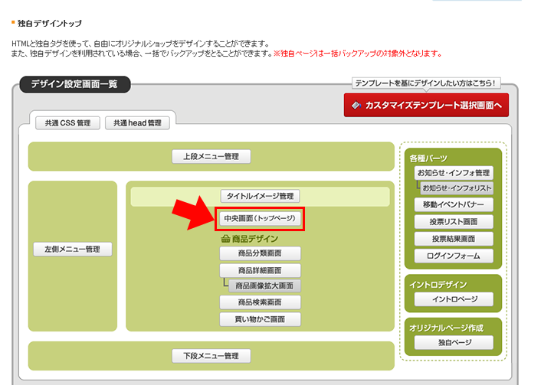Select お知らせ・インフォリスト sub-item
554x385 pixels.
click(457, 188)
